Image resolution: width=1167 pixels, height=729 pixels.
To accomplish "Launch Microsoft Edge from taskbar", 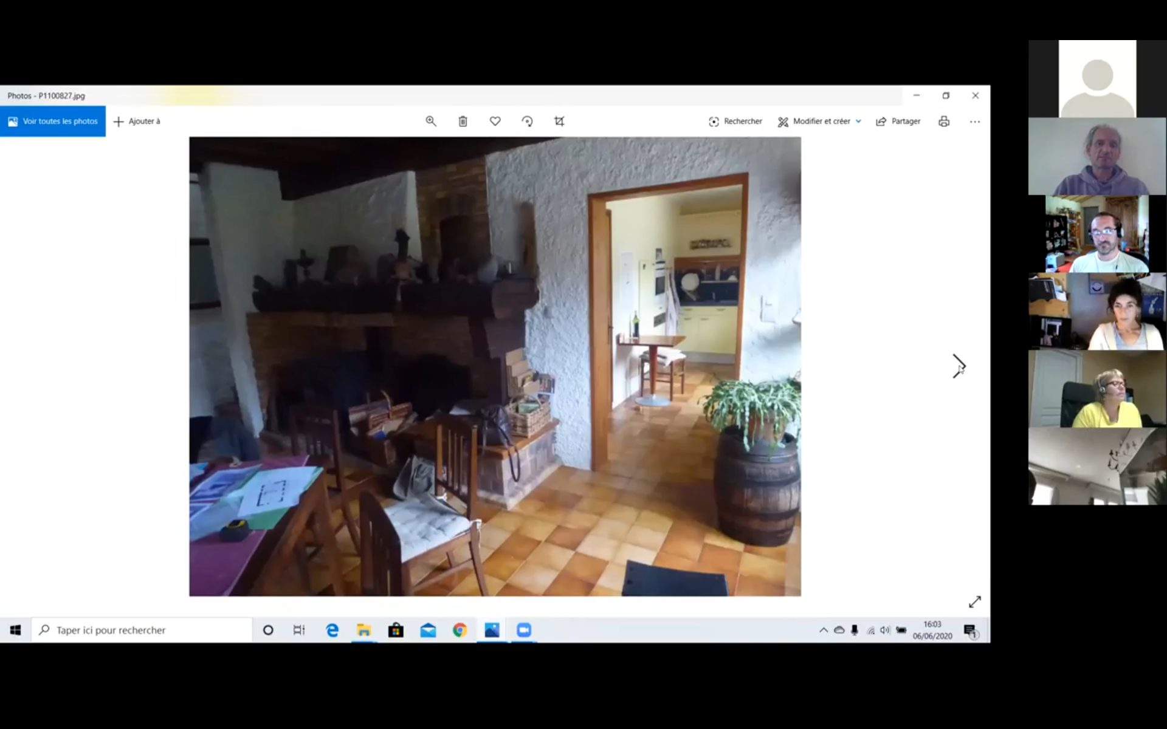I will 332,630.
